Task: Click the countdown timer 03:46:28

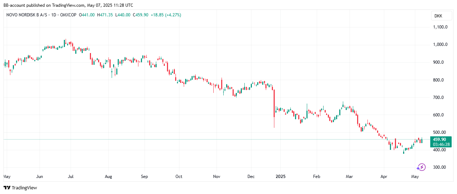Action: pyautogui.click(x=441, y=145)
